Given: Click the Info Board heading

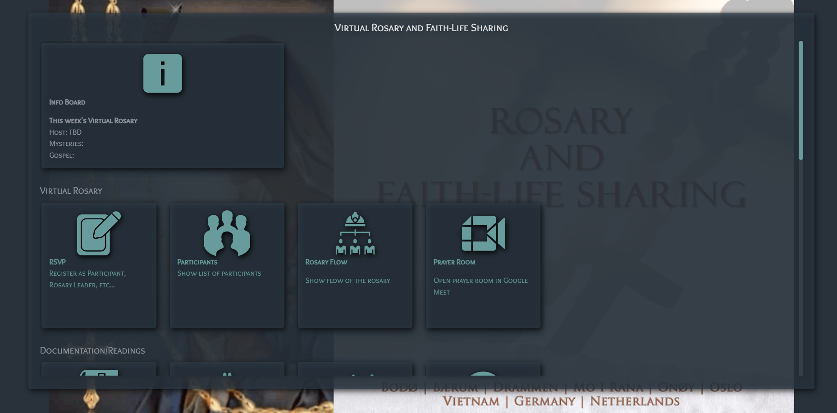Looking at the screenshot, I should [67, 102].
